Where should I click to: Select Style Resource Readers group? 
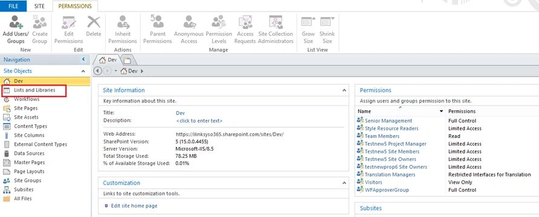392,128
